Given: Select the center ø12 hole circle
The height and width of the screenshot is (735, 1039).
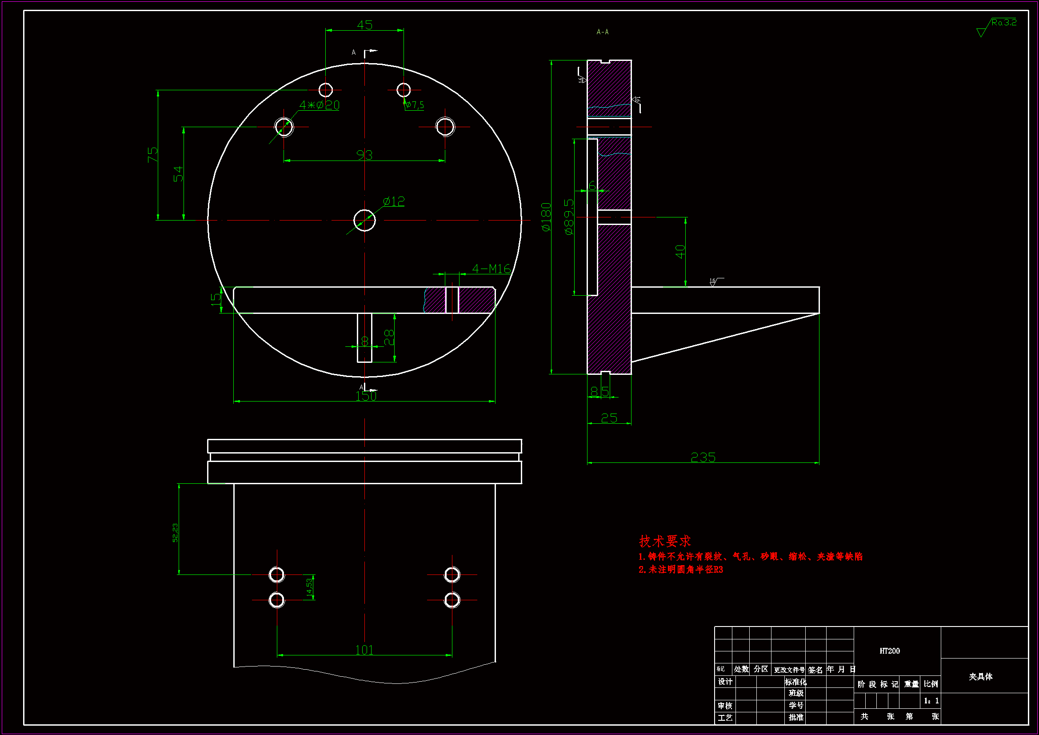Looking at the screenshot, I should coord(364,221).
